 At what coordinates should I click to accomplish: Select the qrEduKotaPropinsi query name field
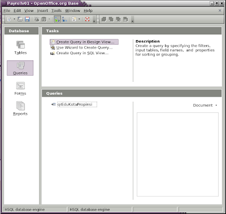click(77, 104)
